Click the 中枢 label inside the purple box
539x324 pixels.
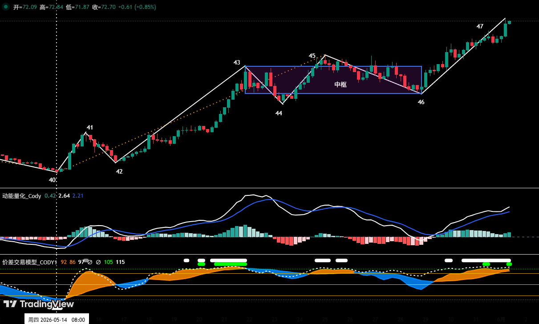point(340,84)
